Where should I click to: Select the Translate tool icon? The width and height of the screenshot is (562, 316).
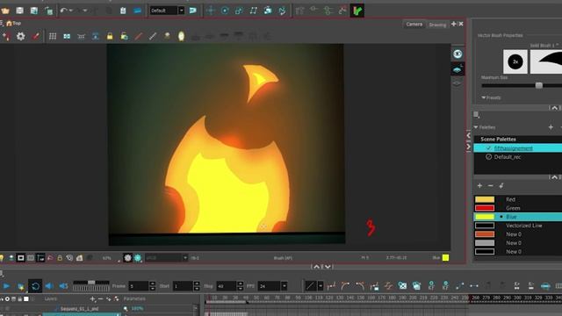point(211,11)
